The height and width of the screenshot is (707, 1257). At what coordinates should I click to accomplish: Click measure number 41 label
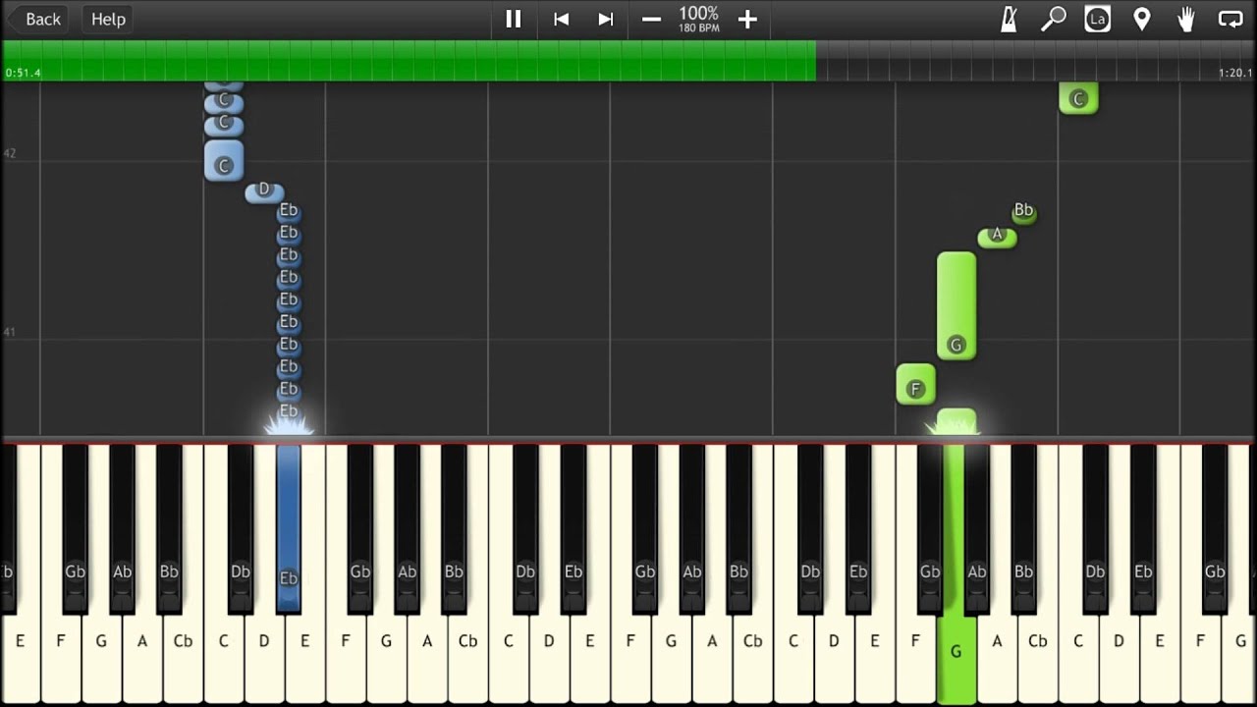pyautogui.click(x=10, y=332)
